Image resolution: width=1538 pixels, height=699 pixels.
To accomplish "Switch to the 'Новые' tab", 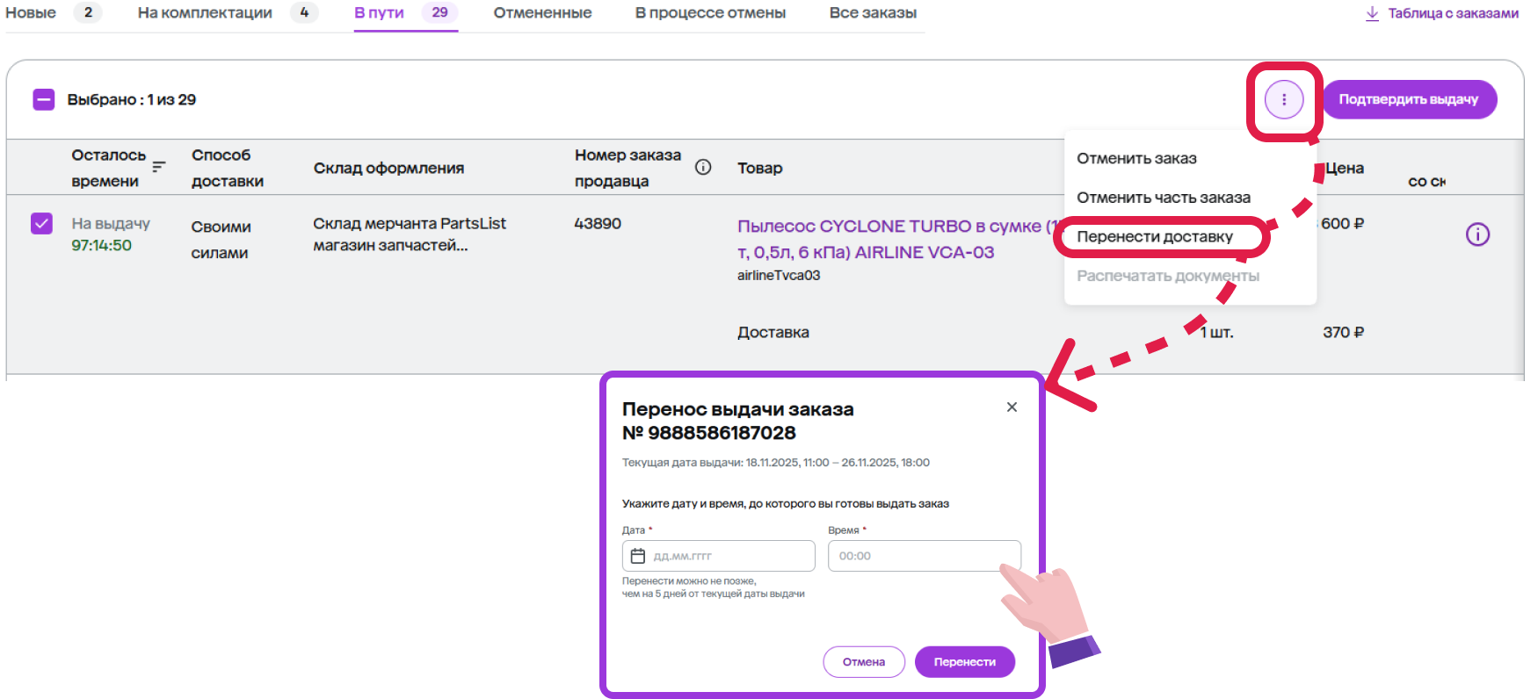I will click(x=31, y=13).
